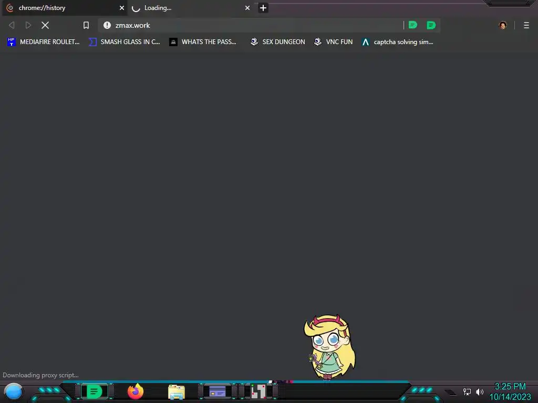Open VNC FUN bookmark
The width and height of the screenshot is (538, 403).
pyautogui.click(x=334, y=42)
